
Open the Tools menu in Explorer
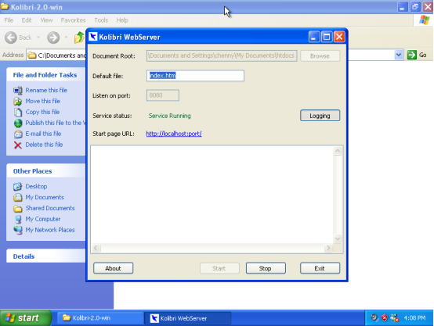[101, 20]
